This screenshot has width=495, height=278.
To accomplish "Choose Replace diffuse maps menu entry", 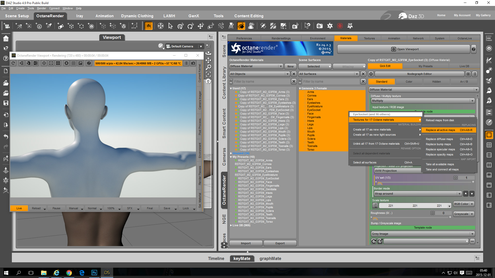I will pyautogui.click(x=439, y=139).
